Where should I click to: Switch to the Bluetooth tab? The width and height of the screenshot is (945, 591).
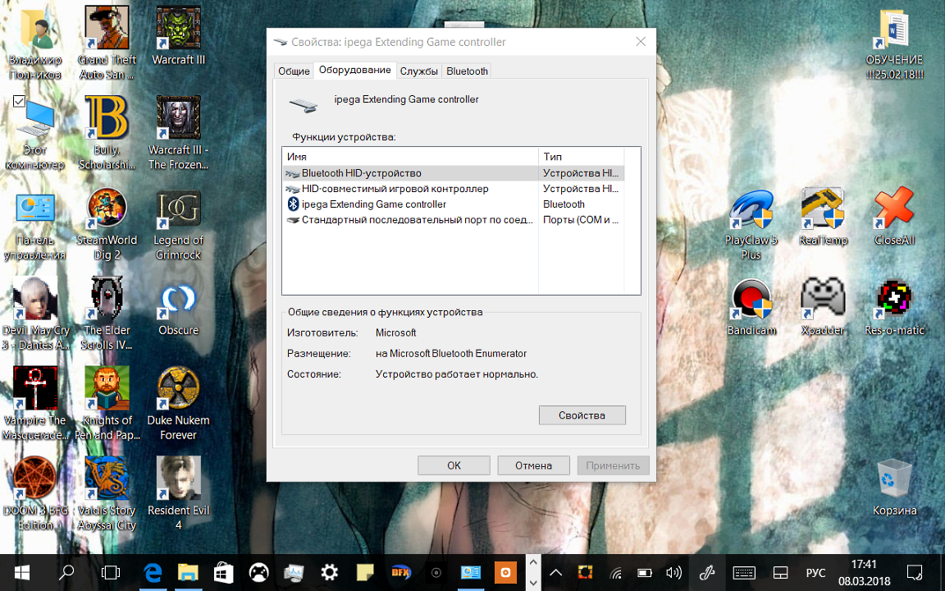(466, 71)
